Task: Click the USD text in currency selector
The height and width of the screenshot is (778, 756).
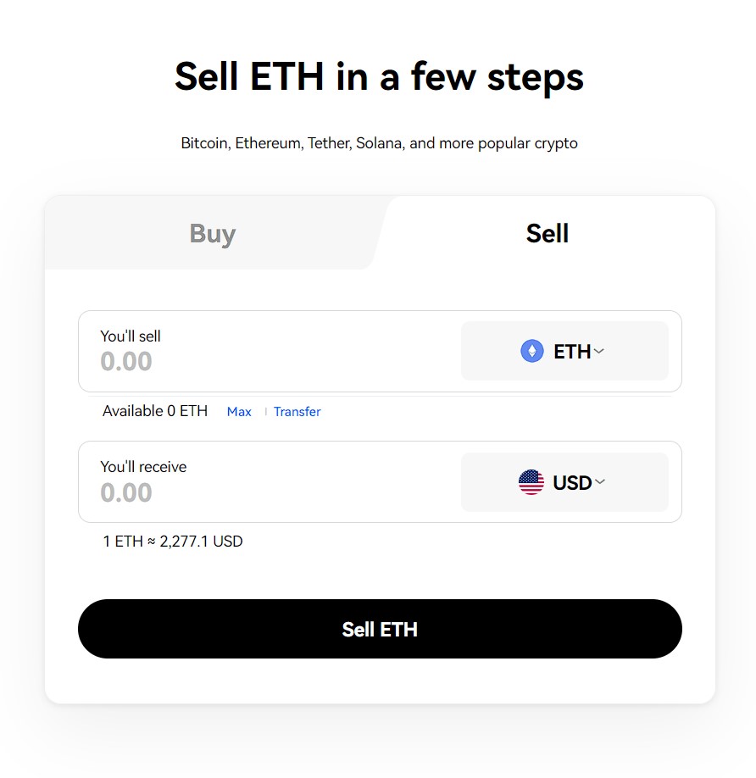Action: point(572,483)
